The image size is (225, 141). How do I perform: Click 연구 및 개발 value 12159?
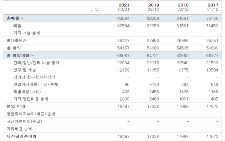point(123,70)
